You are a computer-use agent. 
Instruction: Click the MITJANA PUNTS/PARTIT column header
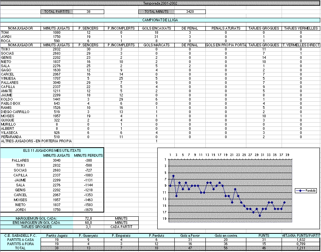(x=301, y=236)
